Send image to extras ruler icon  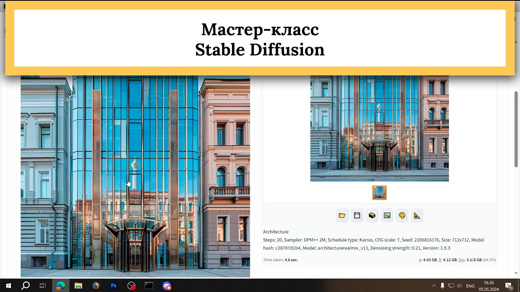[417, 215]
